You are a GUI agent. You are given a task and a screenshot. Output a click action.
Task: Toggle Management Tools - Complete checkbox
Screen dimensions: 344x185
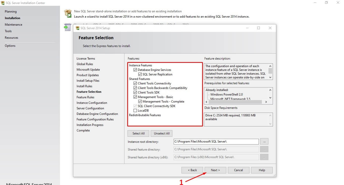[140, 102]
